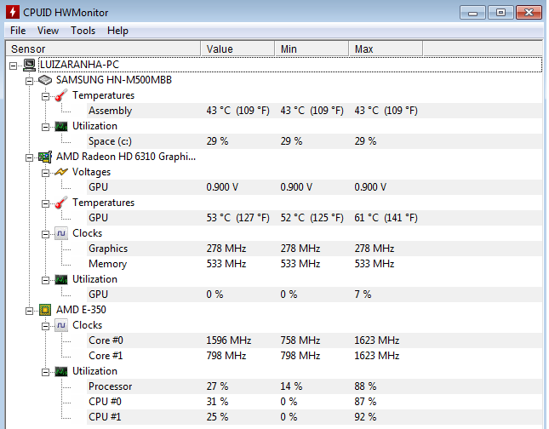Collapse Temperatures under AMD Radeon
This screenshot has height=429, width=549.
tap(45, 203)
